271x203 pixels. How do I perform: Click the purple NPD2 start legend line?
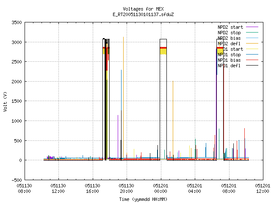point(252,27)
